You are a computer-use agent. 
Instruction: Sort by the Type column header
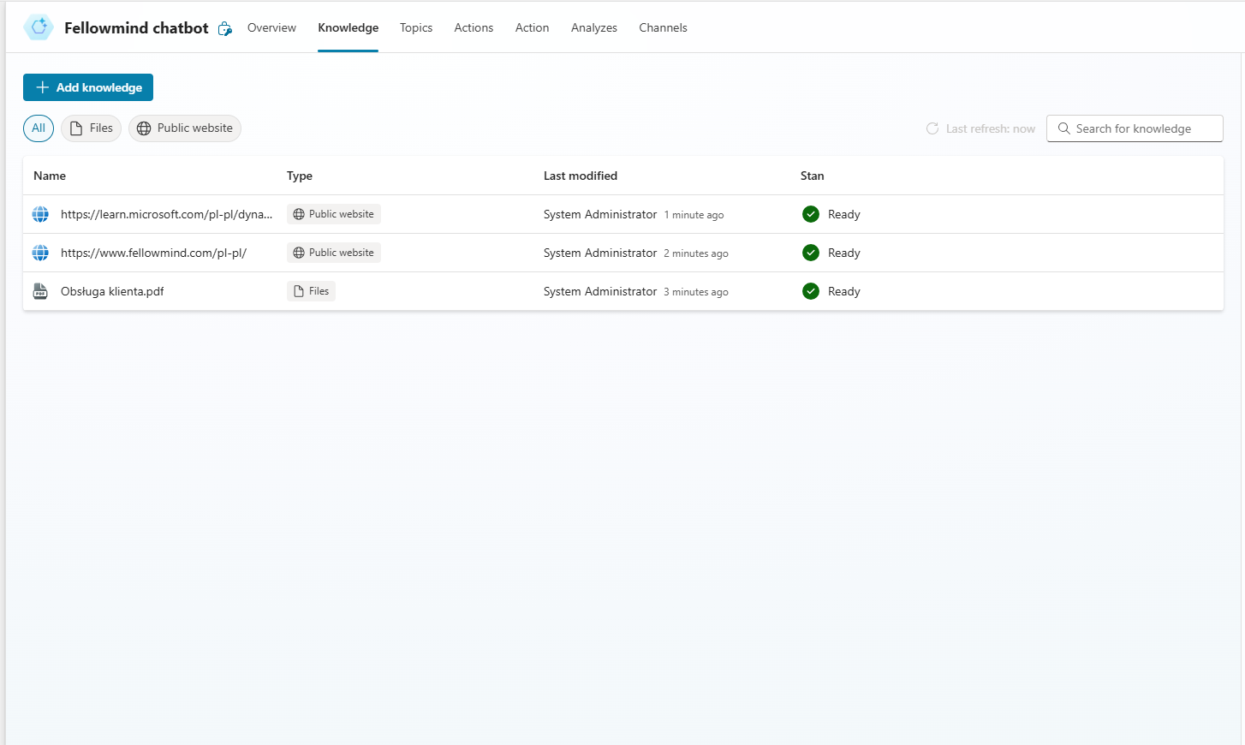tap(300, 176)
